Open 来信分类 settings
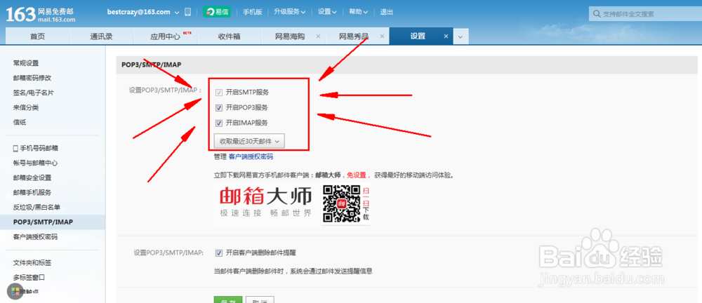702x303 pixels. (26, 107)
